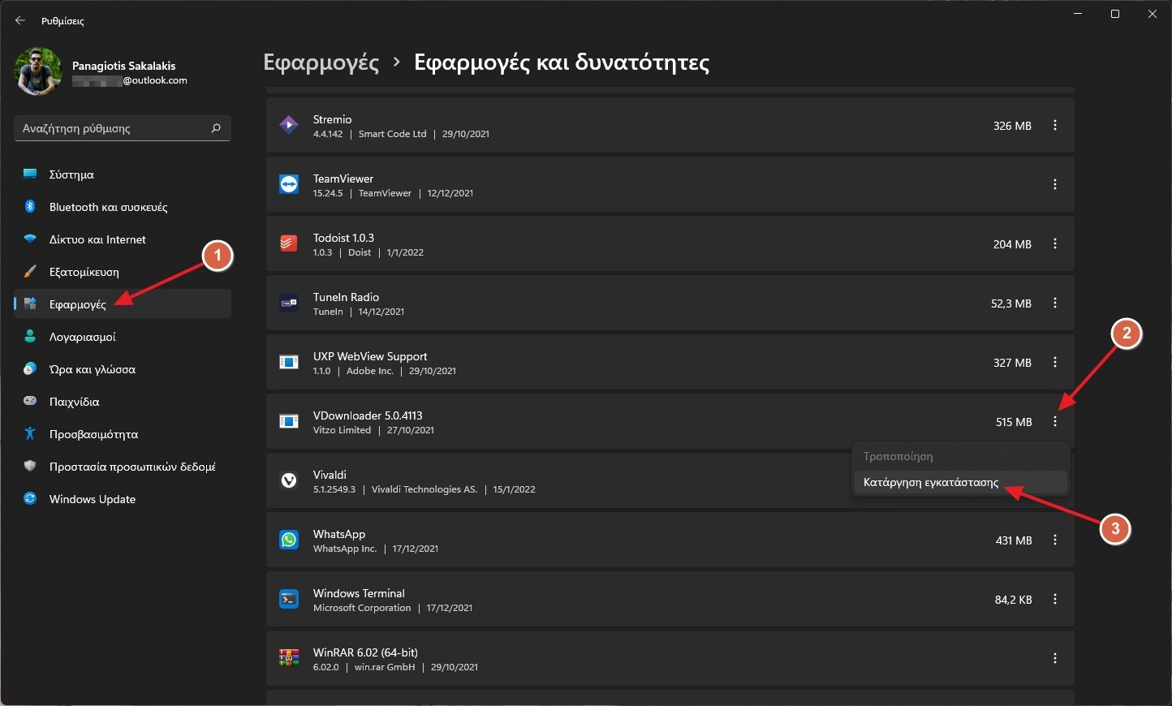Click the Αναζήτηση ρύθμισης search field

coord(112,128)
